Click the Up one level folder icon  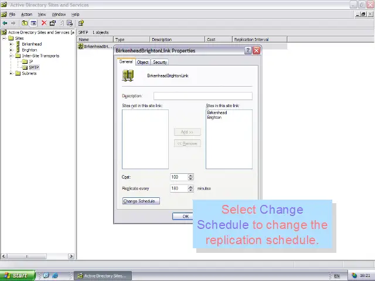(x=25, y=23)
